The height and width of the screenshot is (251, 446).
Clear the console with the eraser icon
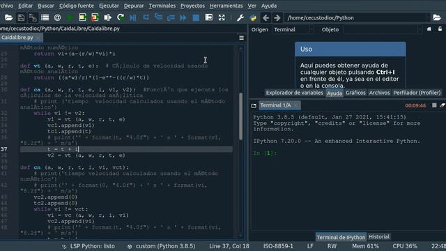(x=443, y=105)
